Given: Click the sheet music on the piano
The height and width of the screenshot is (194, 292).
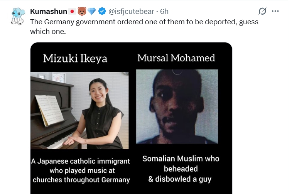Looking at the screenshot, I should tap(49, 110).
